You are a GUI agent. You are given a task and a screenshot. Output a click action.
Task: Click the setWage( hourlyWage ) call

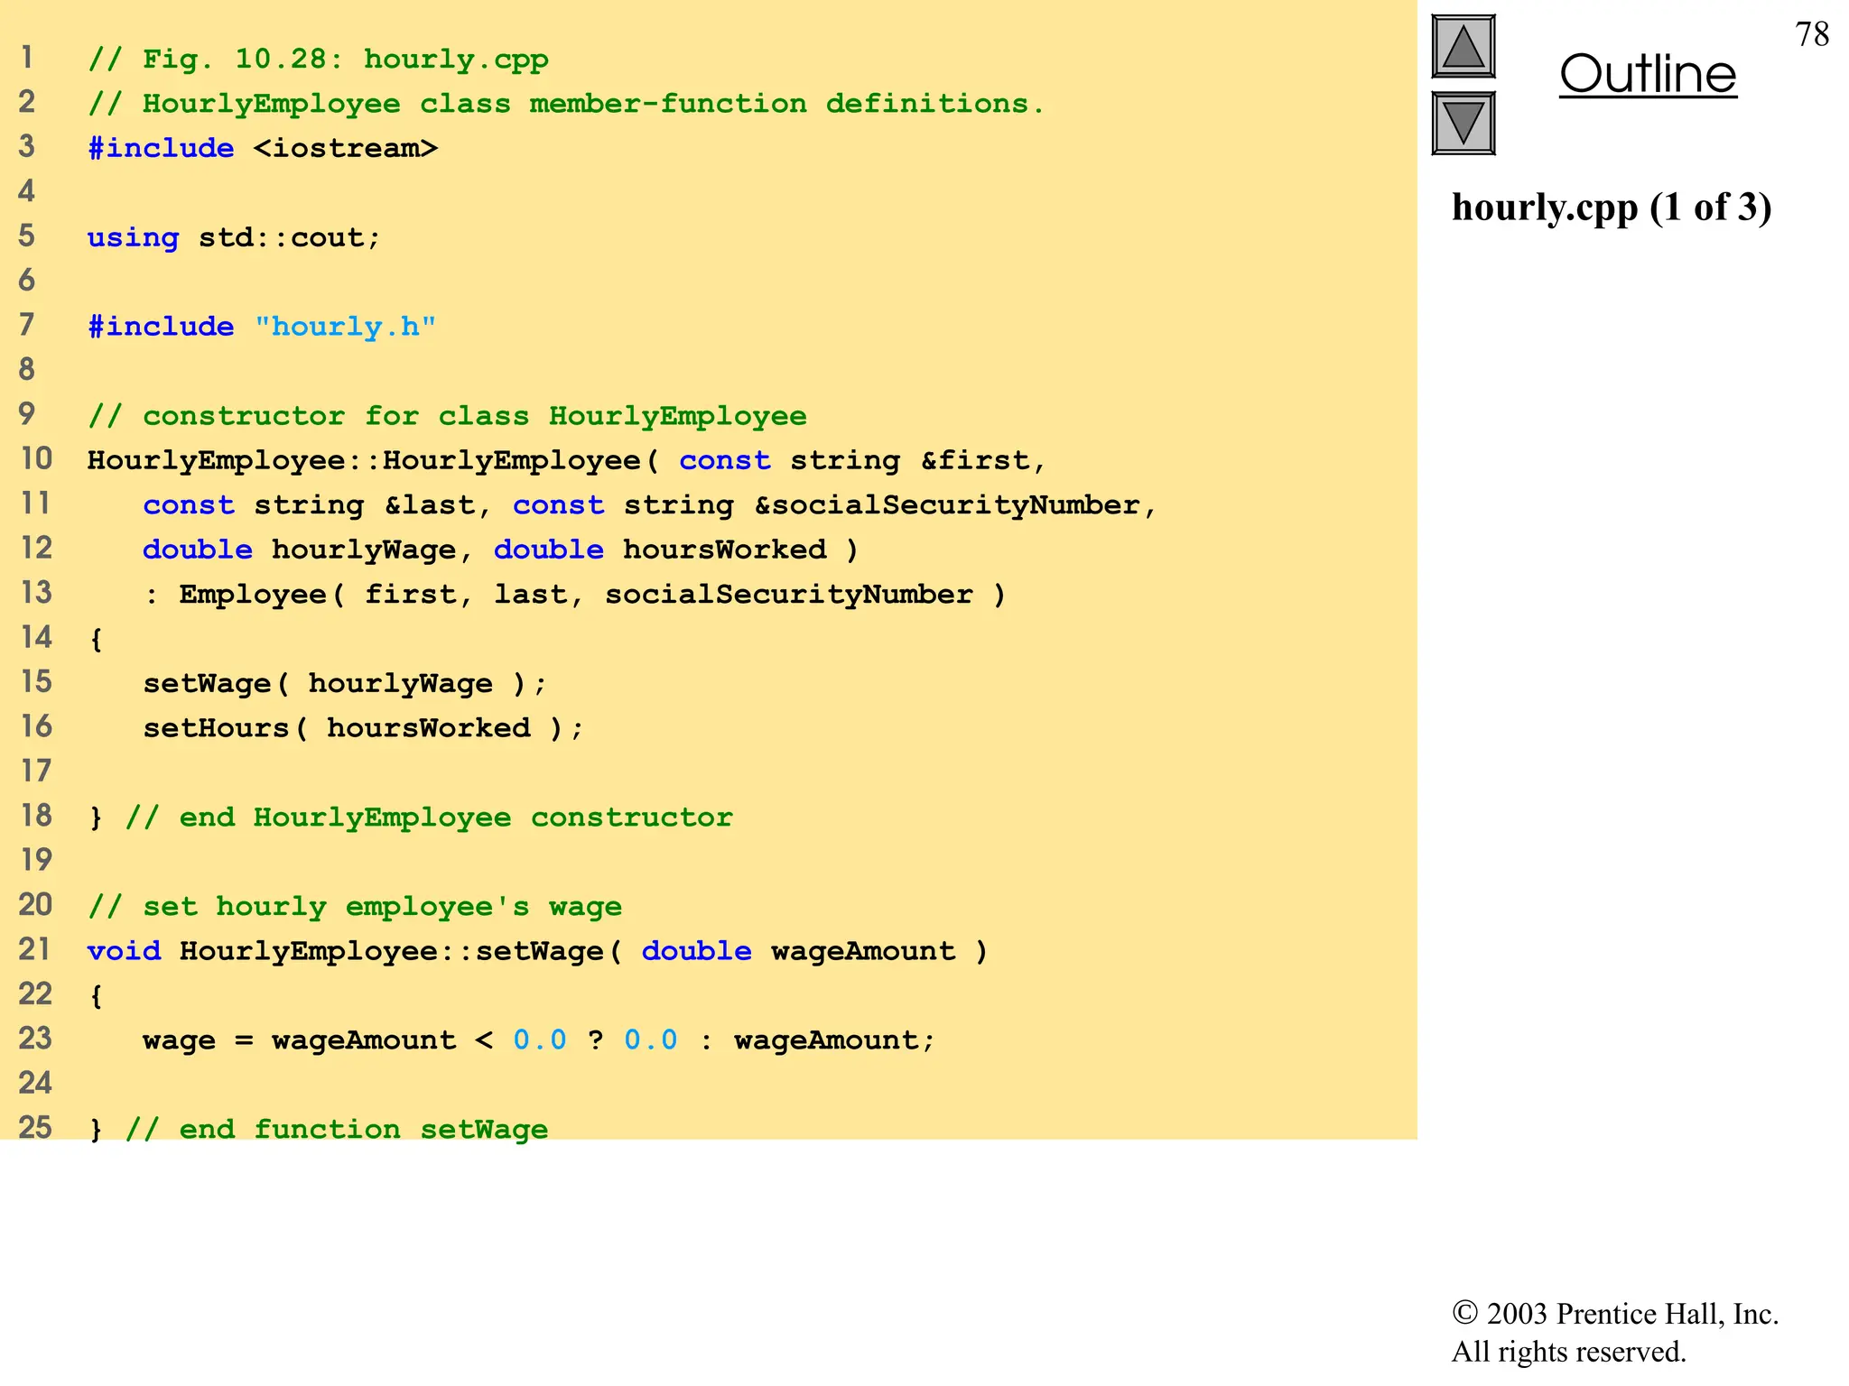pyautogui.click(x=344, y=683)
